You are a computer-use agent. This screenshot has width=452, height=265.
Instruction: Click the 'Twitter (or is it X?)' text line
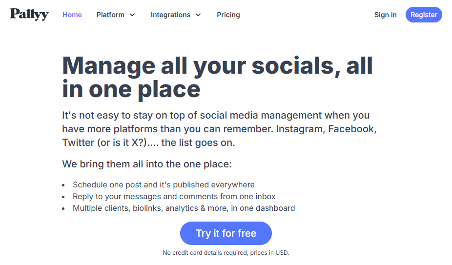click(x=149, y=143)
